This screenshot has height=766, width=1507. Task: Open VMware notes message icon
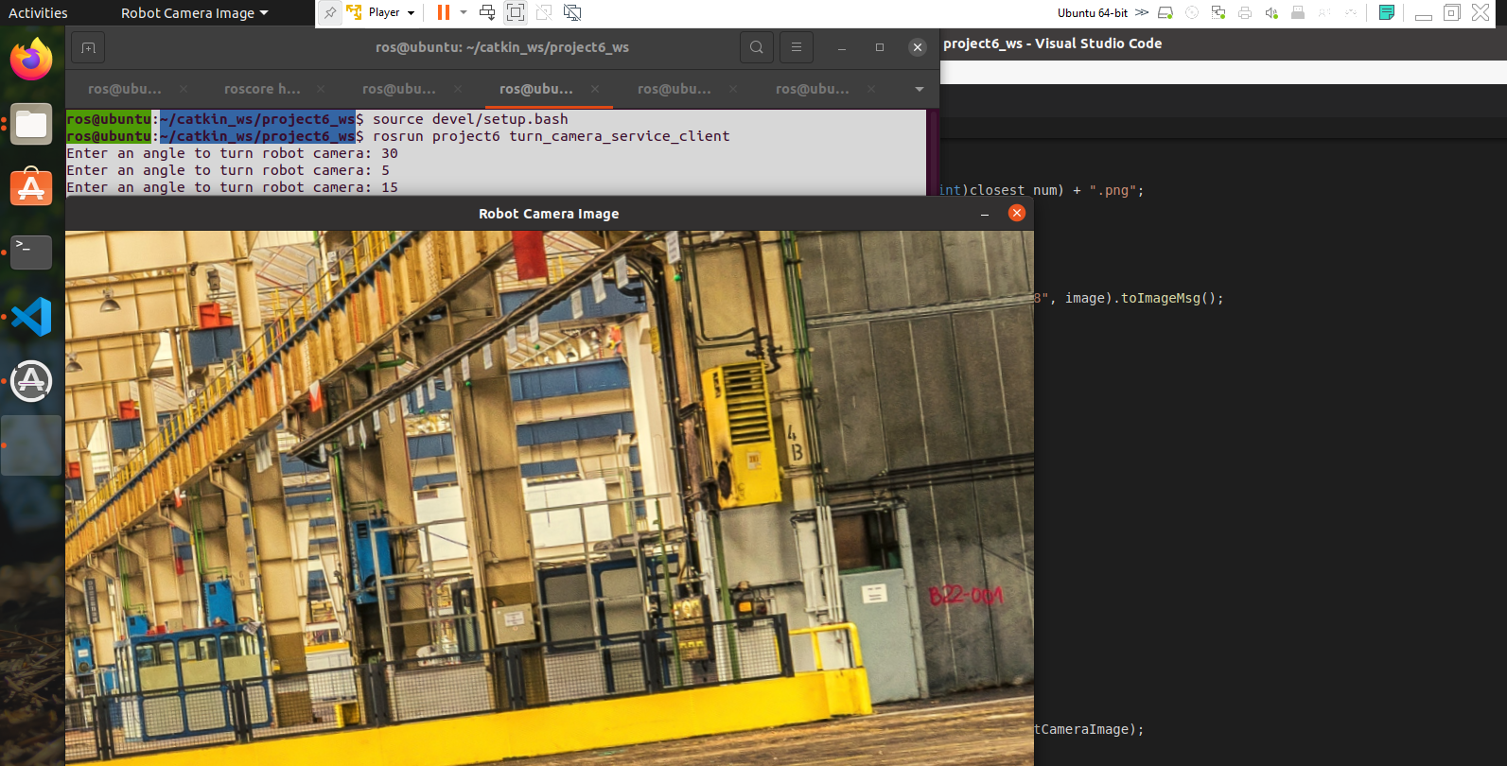point(1387,12)
